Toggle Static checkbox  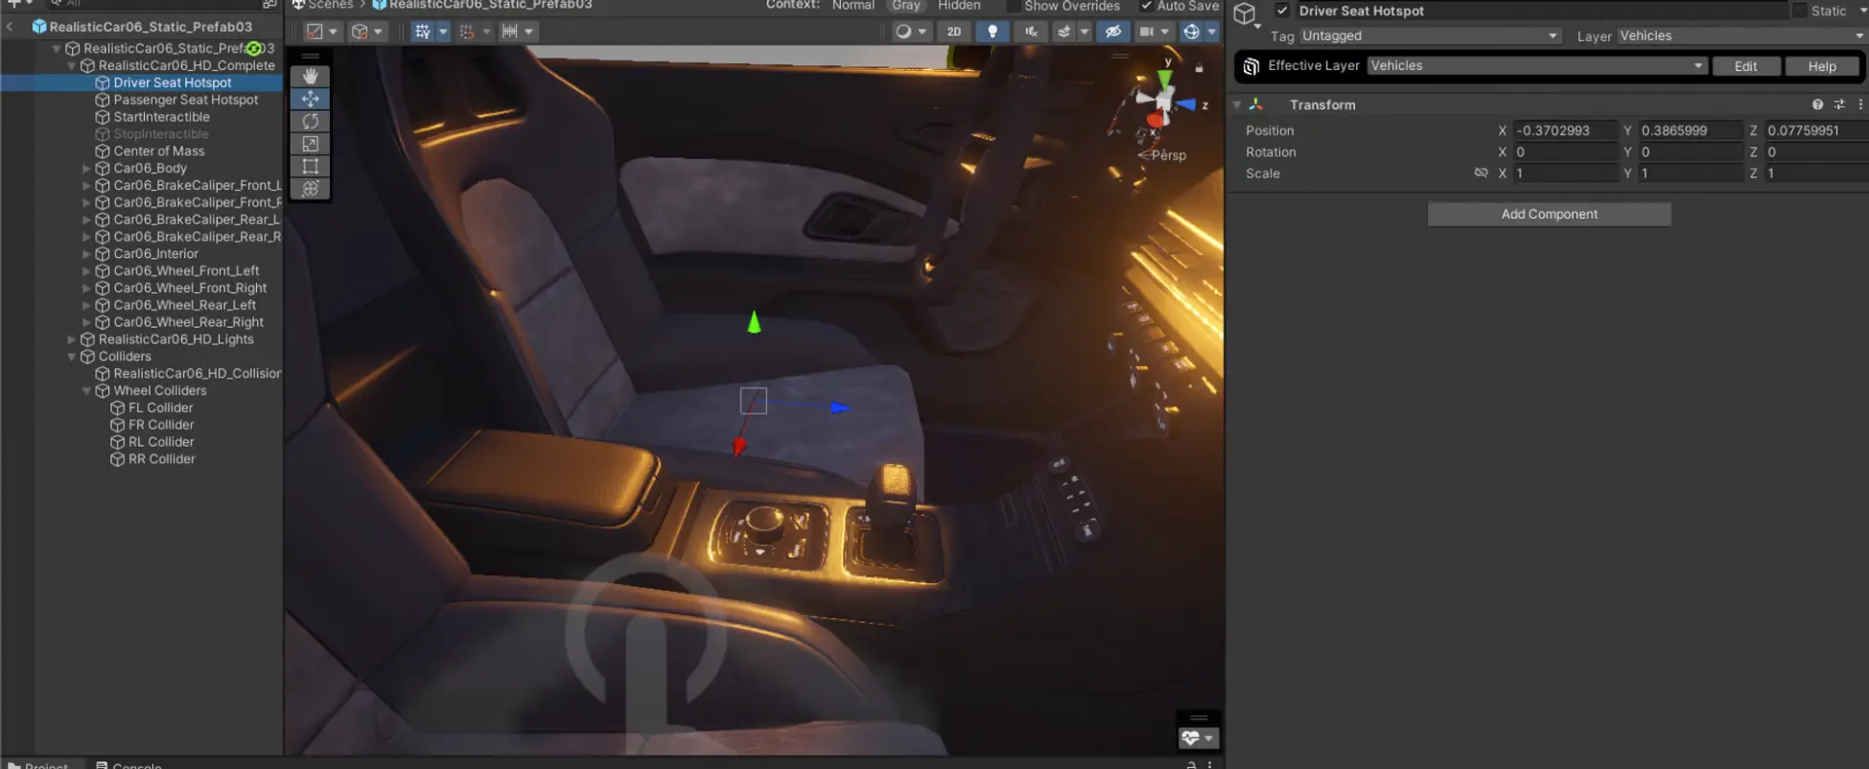(1800, 11)
